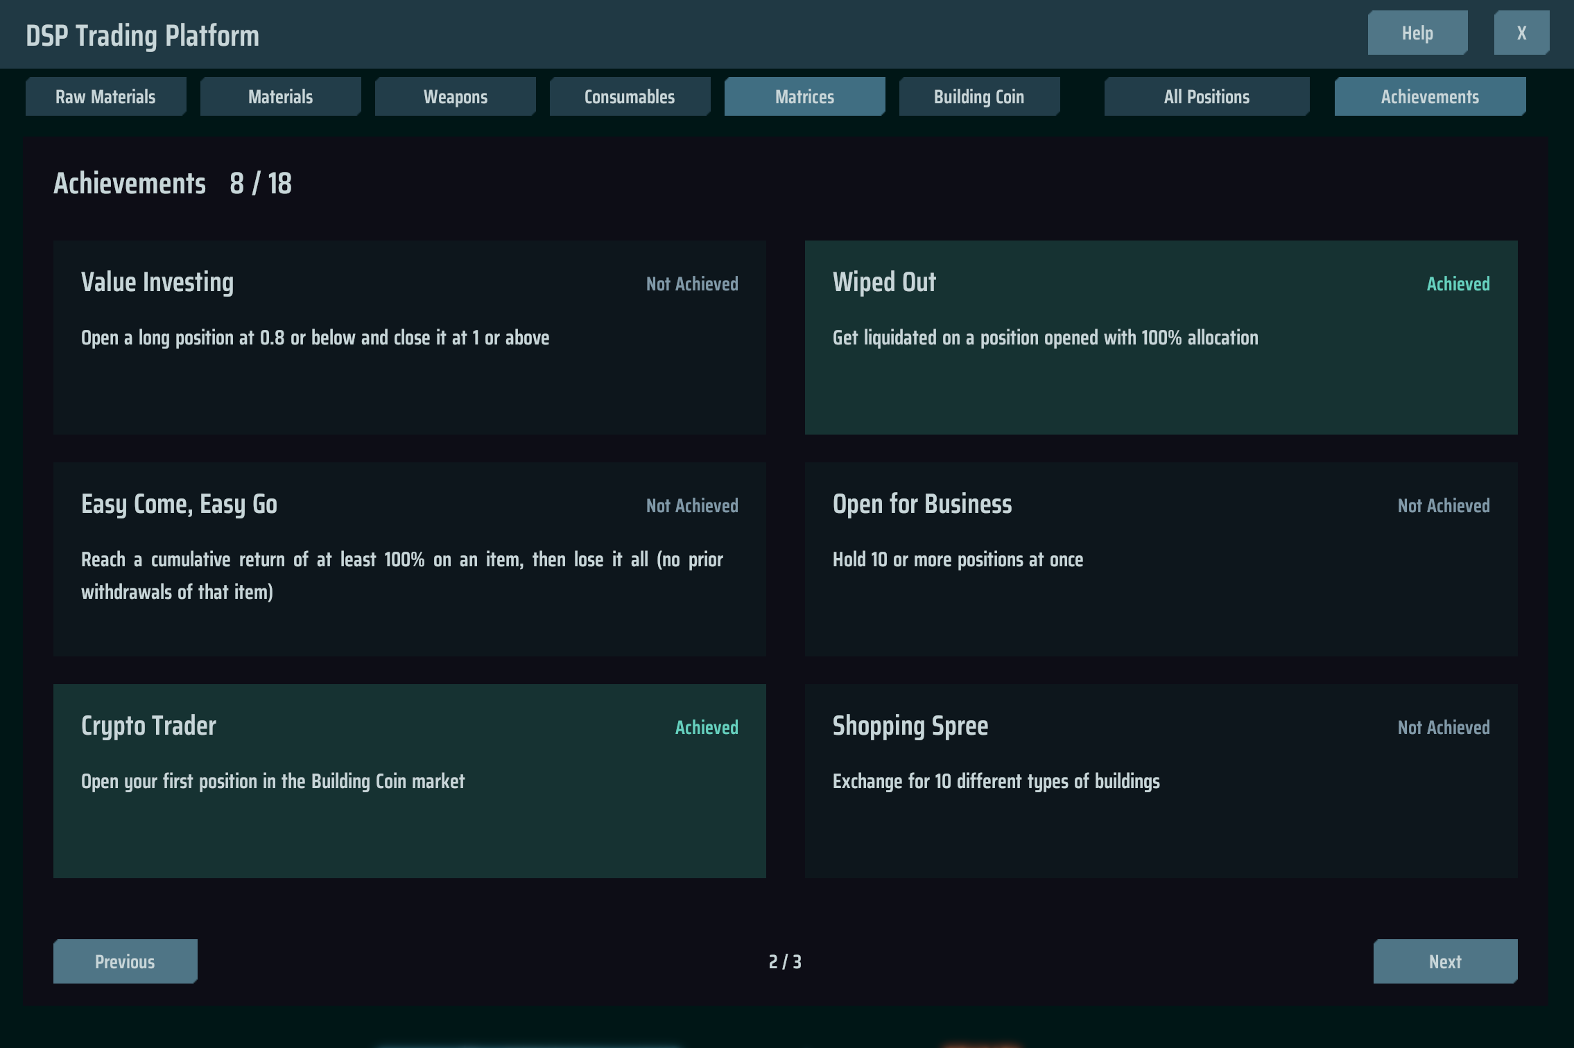Screen dimensions: 1574x1048
Task: Close the trading platform with X
Action: click(x=1521, y=33)
